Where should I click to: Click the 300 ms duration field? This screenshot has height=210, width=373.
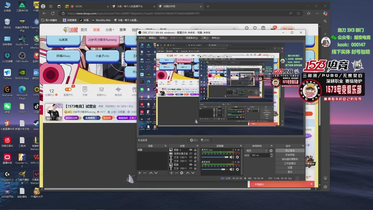[x=260, y=155]
